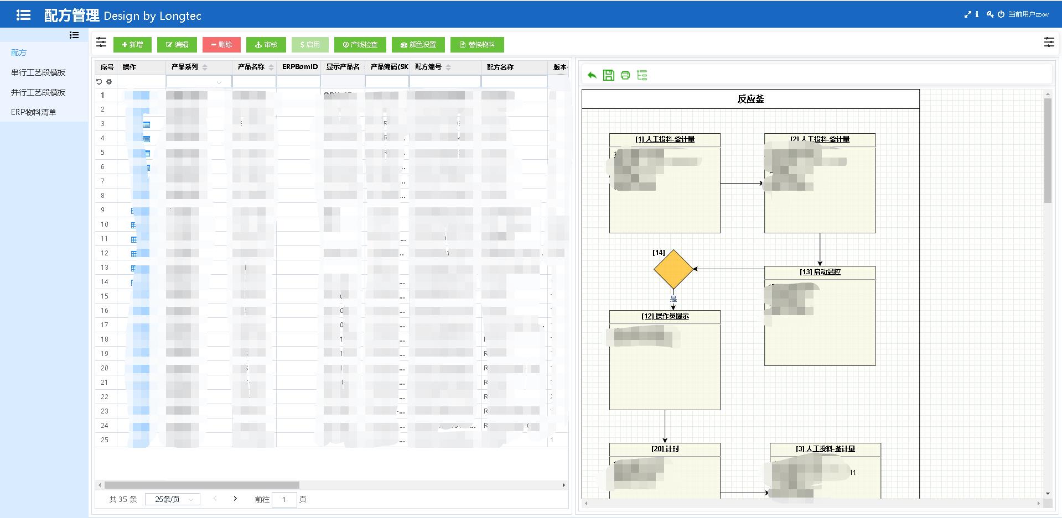Click the print icon above the flowchart
1062x518 pixels.
(x=625, y=75)
